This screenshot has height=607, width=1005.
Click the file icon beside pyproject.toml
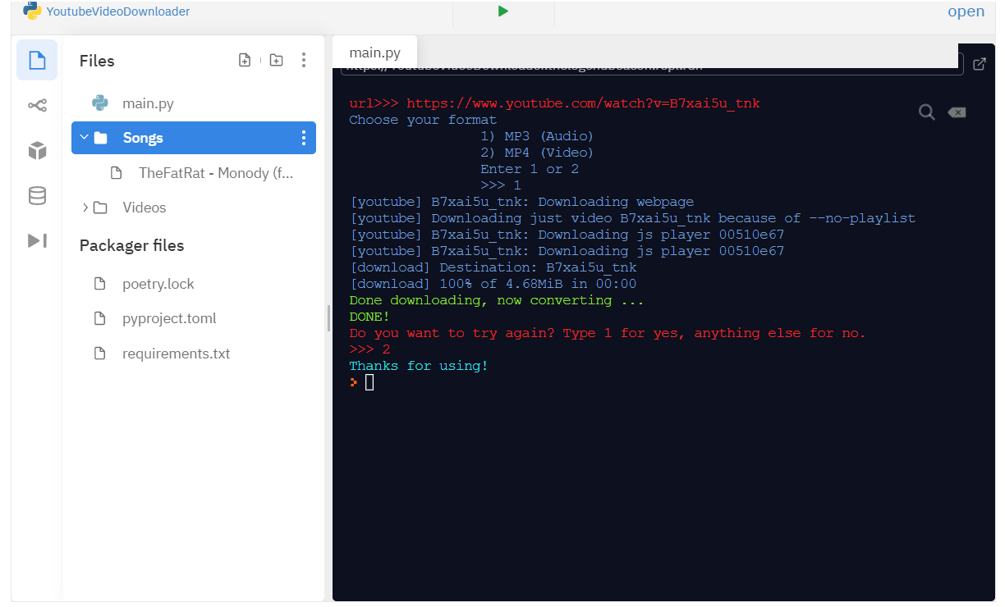tap(100, 318)
